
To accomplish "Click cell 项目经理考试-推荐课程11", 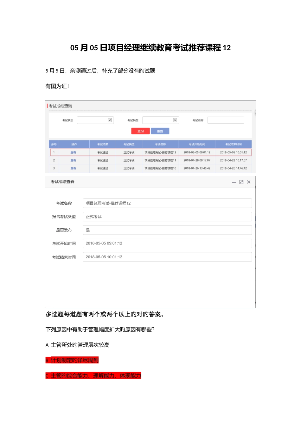I will tap(160, 160).
